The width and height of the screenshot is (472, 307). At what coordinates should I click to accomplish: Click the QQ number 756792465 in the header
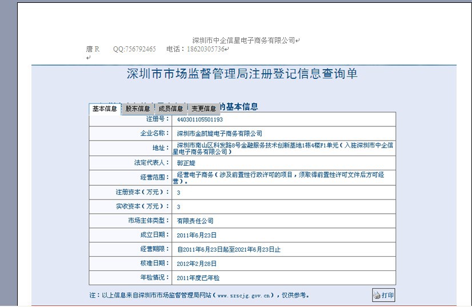click(134, 49)
